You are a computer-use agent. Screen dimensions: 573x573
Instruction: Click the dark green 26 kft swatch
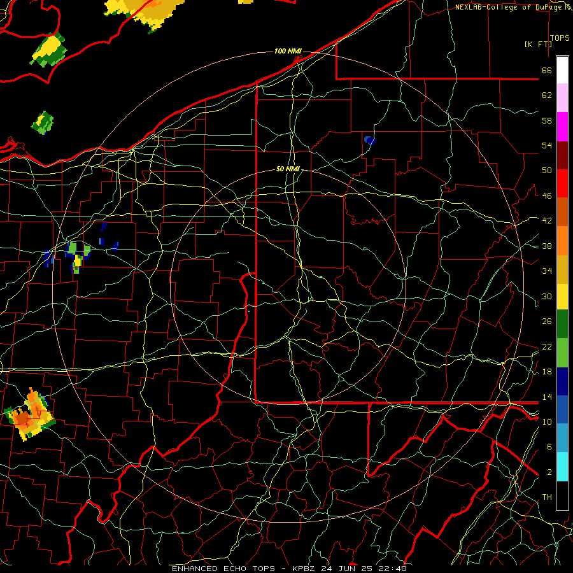[x=562, y=324]
